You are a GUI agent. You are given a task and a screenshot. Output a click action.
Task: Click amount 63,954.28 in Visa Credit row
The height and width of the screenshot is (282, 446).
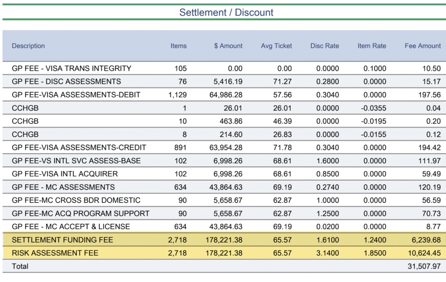pyautogui.click(x=226, y=148)
